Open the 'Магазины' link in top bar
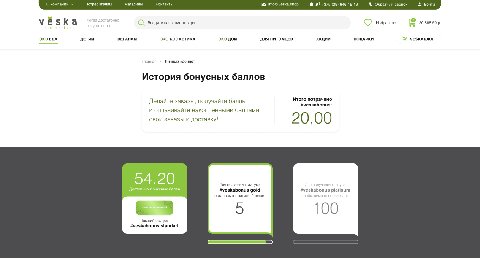The image size is (480, 265). point(133,5)
